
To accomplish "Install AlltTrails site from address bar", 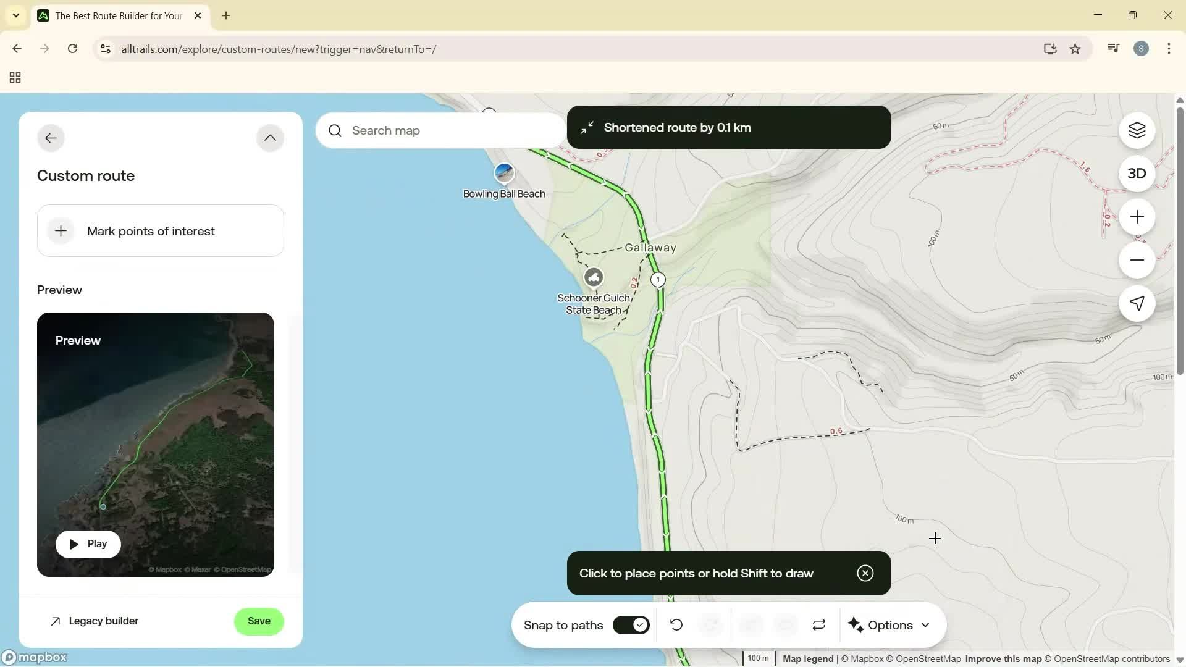I will [1050, 49].
